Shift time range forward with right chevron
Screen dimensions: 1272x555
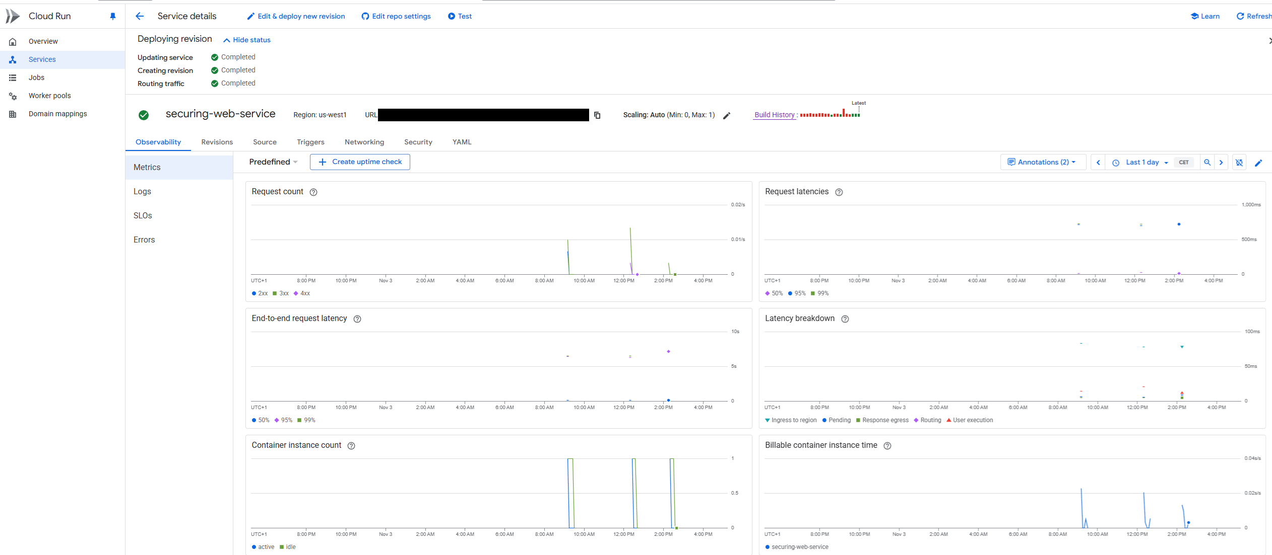click(x=1221, y=162)
